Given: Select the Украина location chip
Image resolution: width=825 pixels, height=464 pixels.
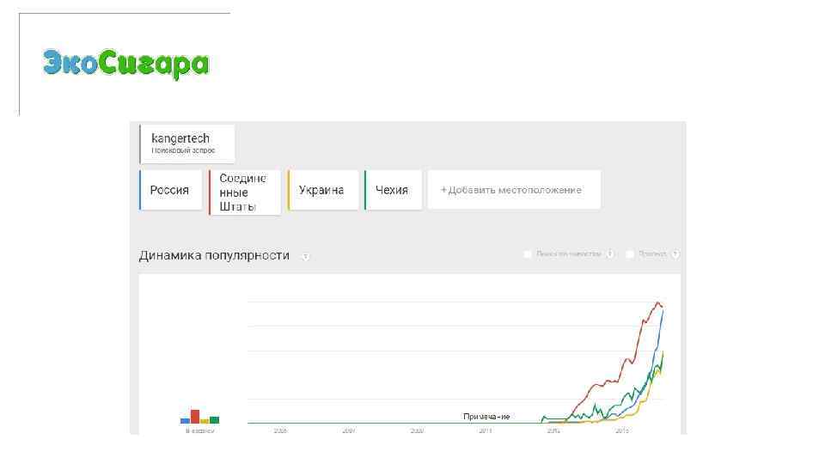Looking at the screenshot, I should tap(321, 190).
